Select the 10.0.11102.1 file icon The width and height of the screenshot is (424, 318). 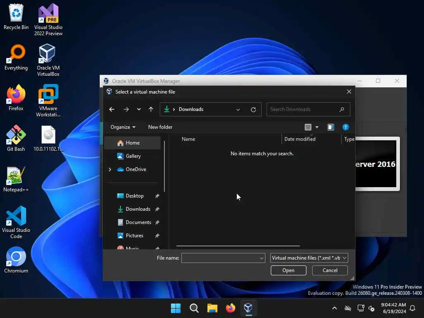coord(48,138)
